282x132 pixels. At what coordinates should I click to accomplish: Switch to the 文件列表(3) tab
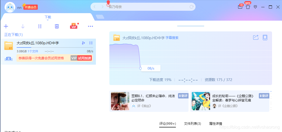click(192, 124)
